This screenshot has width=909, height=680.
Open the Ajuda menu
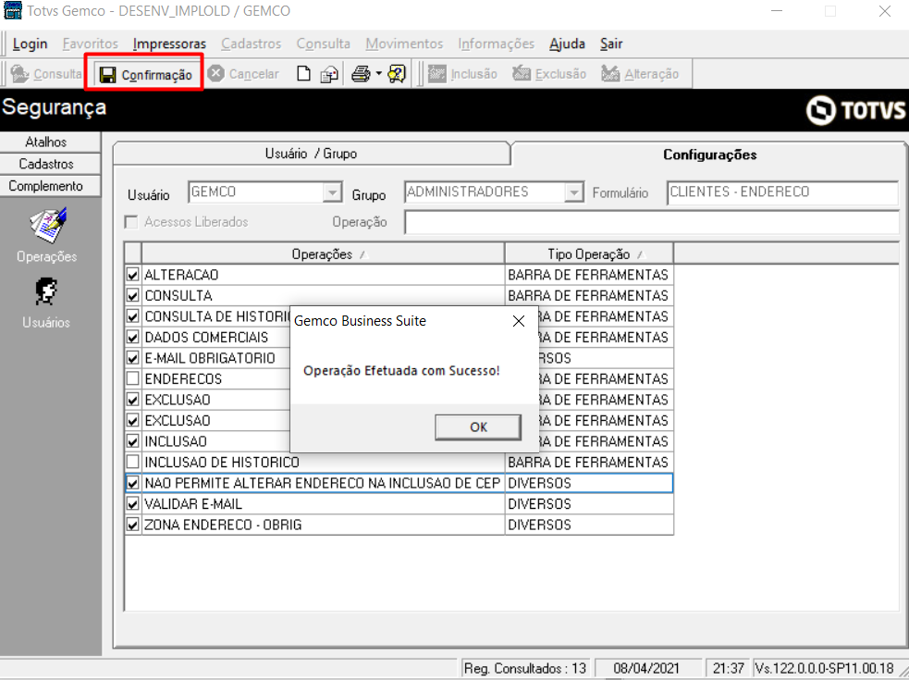pyautogui.click(x=567, y=43)
